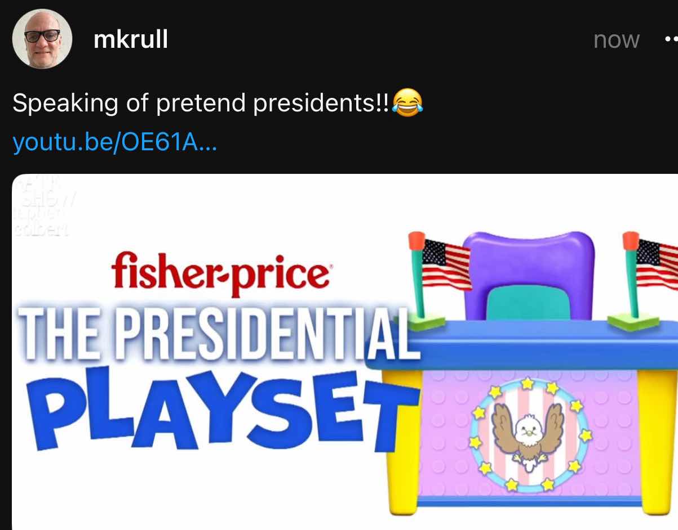Click the Late Show watermark logo
678x530 pixels.
(x=42, y=206)
